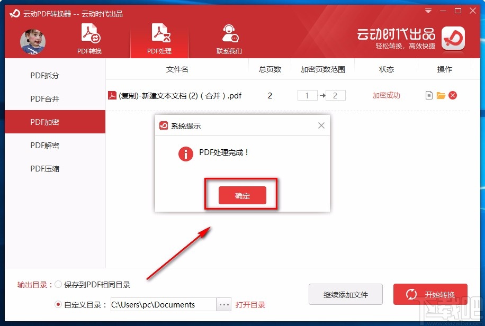
Task: Remove the file using the red delete icon
Action: pos(454,95)
